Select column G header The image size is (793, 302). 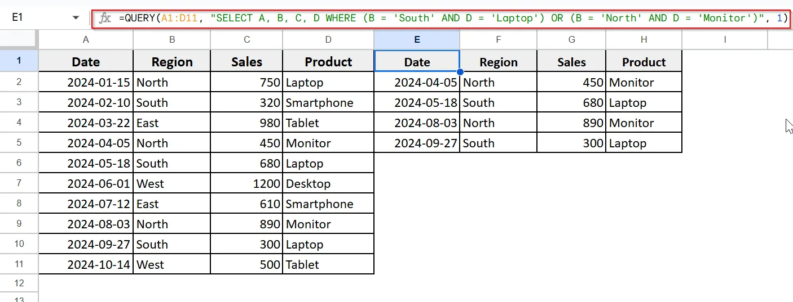pyautogui.click(x=571, y=39)
